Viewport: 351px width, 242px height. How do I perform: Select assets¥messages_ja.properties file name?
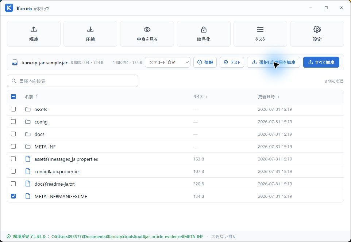click(66, 159)
